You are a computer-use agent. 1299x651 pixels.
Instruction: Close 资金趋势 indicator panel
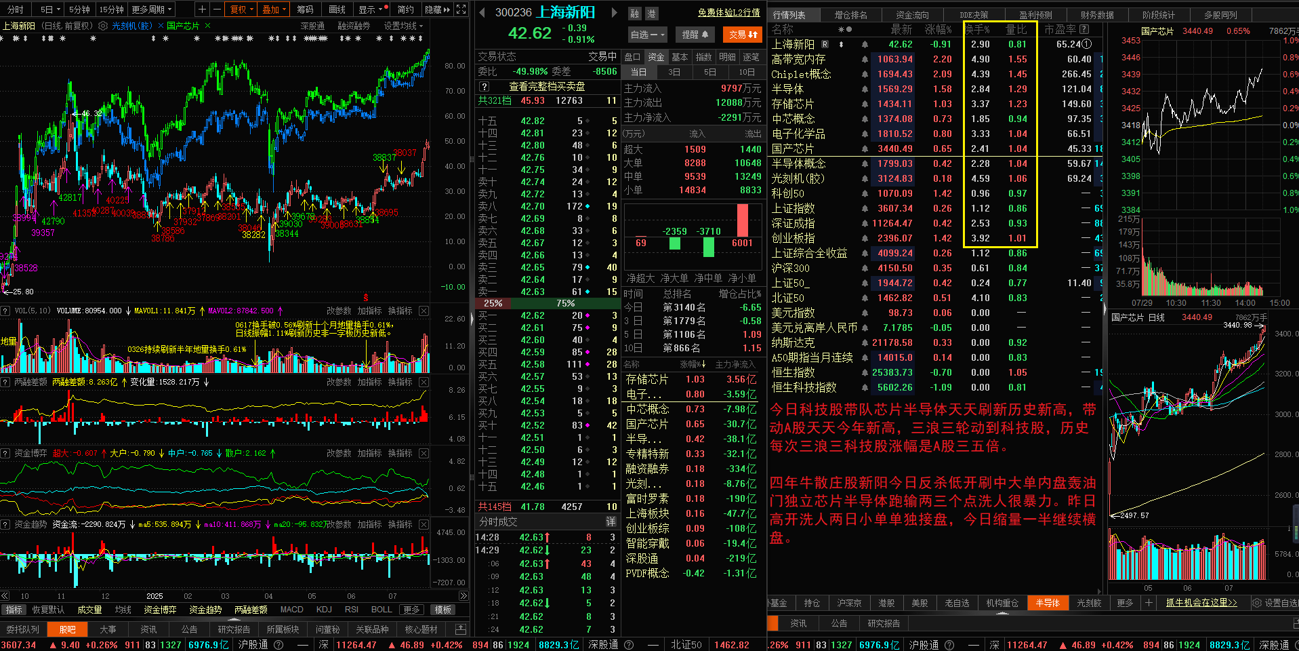[424, 524]
